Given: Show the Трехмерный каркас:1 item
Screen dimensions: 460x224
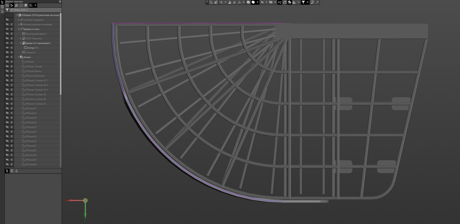Looking at the screenshot, I should coord(7,34).
